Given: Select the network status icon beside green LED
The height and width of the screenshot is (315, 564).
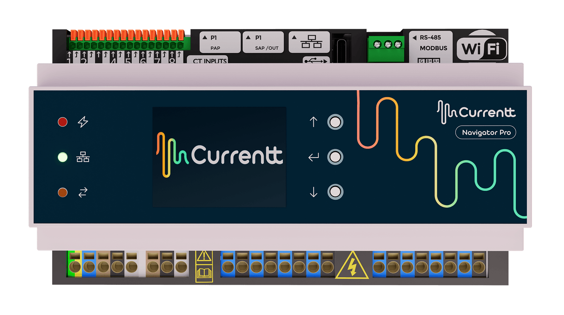Looking at the screenshot, I should click(x=83, y=157).
